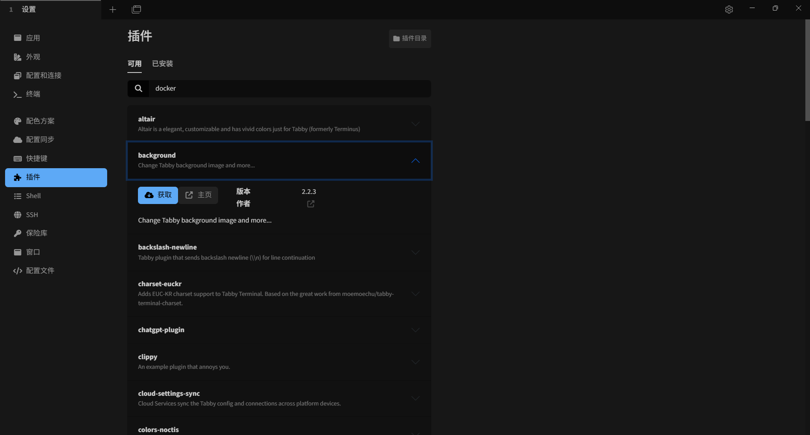The image size is (810, 435).
Task: Expand the altair plugin entry
Action: click(416, 124)
